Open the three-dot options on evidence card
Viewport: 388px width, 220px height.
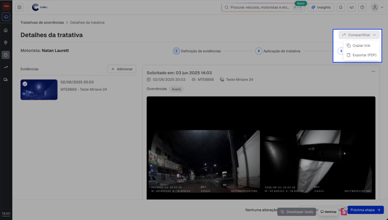coord(373,72)
